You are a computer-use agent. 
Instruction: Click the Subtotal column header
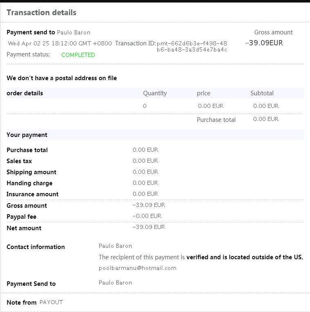coord(262,93)
